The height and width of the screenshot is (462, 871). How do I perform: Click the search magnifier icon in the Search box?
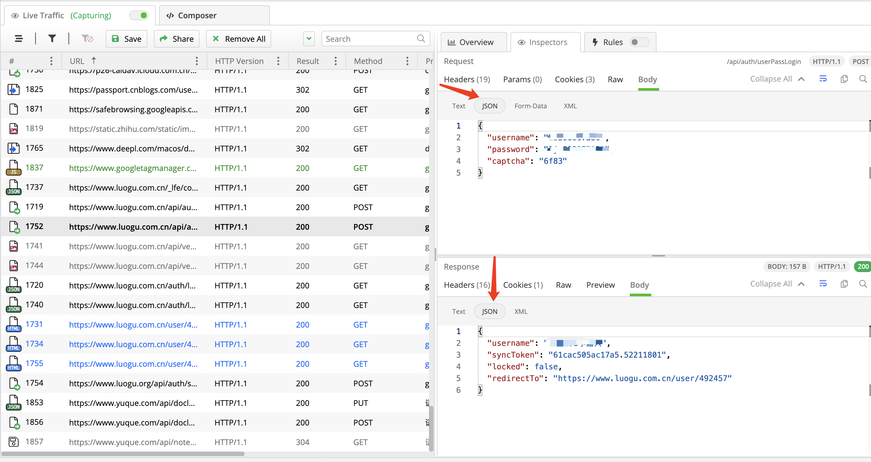(421, 38)
